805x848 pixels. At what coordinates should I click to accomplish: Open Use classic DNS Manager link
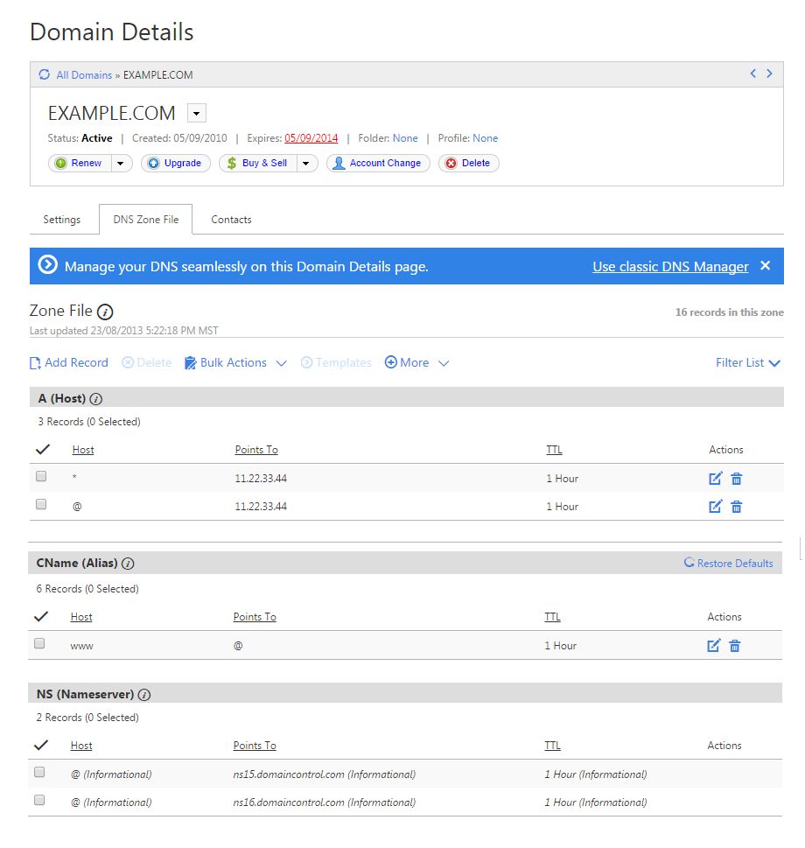click(x=670, y=267)
